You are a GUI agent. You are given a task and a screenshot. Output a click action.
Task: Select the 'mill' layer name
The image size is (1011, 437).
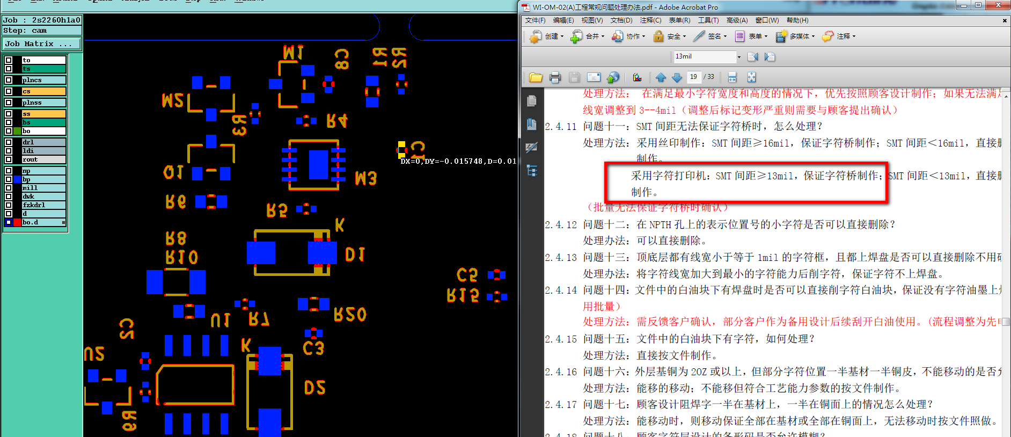[x=43, y=188]
